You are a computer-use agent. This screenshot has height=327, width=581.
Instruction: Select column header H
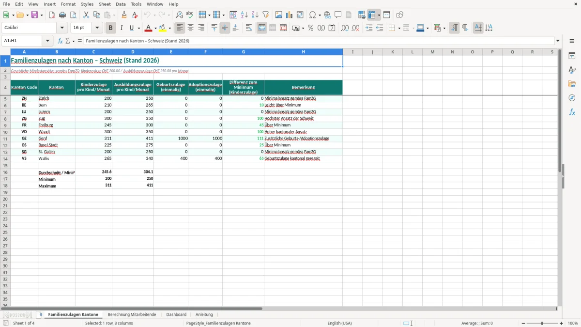tap(303, 52)
